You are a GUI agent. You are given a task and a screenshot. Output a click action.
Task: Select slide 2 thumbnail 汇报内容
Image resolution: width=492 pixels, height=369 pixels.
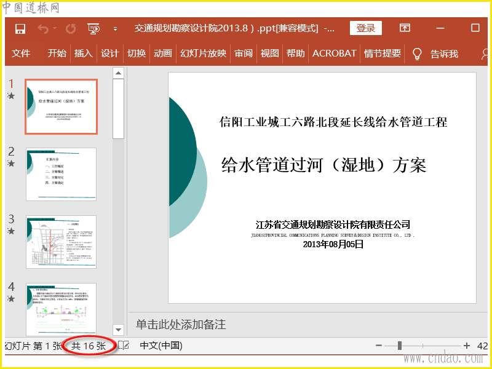coord(61,175)
